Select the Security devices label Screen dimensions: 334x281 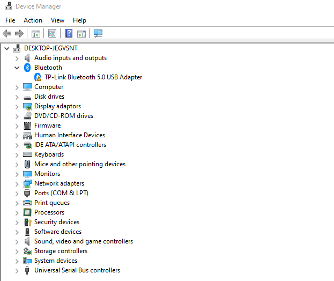[57, 222]
